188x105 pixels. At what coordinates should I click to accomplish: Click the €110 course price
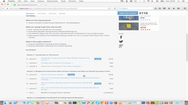click(x=144, y=13)
